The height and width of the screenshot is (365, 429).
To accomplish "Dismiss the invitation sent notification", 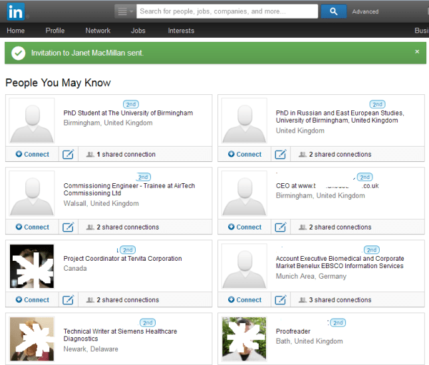I will [417, 52].
